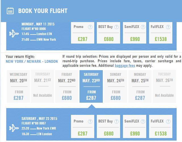Choose the outbound FullFLEX fare £1538
Screen dimensions: 182x142
(161, 33)
